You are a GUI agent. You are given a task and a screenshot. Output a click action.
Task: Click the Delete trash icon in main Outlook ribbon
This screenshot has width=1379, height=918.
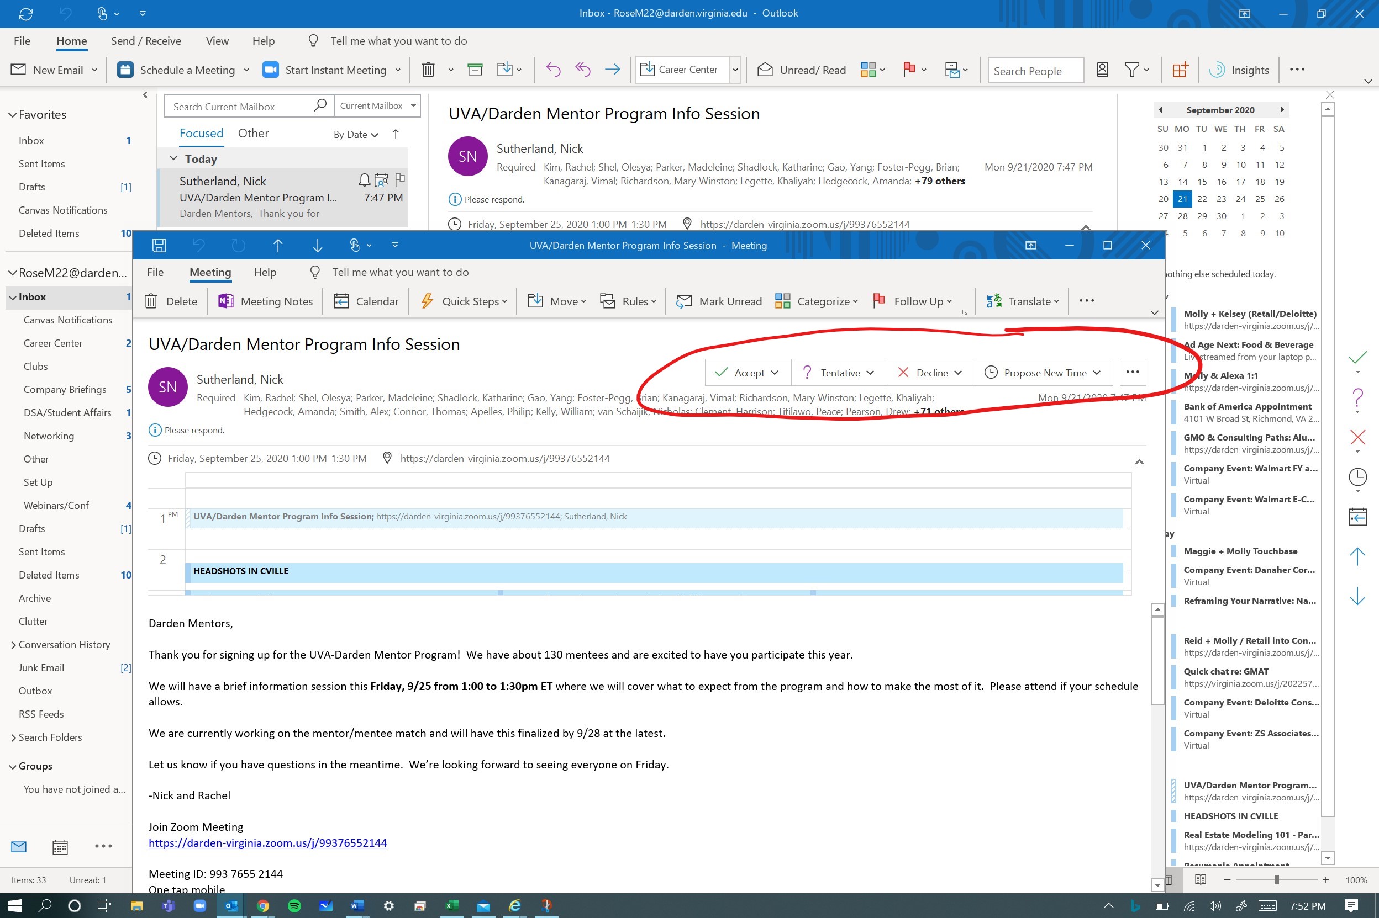click(x=428, y=70)
